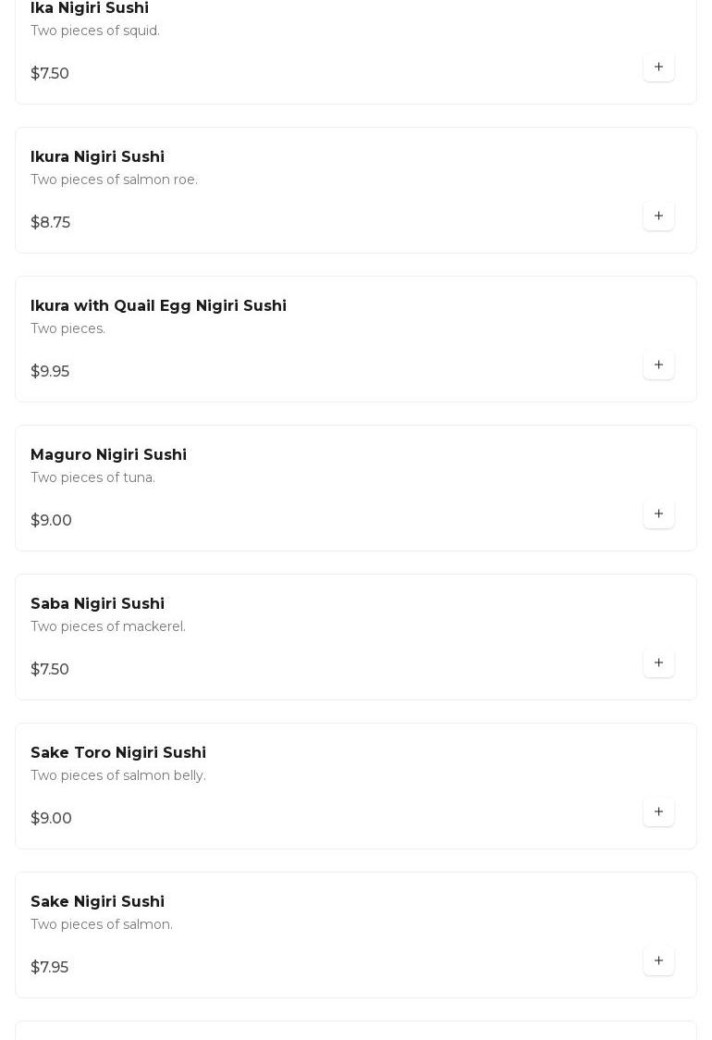
Task: Click plus for Ikura with Quail Egg
Action: [x=658, y=365]
